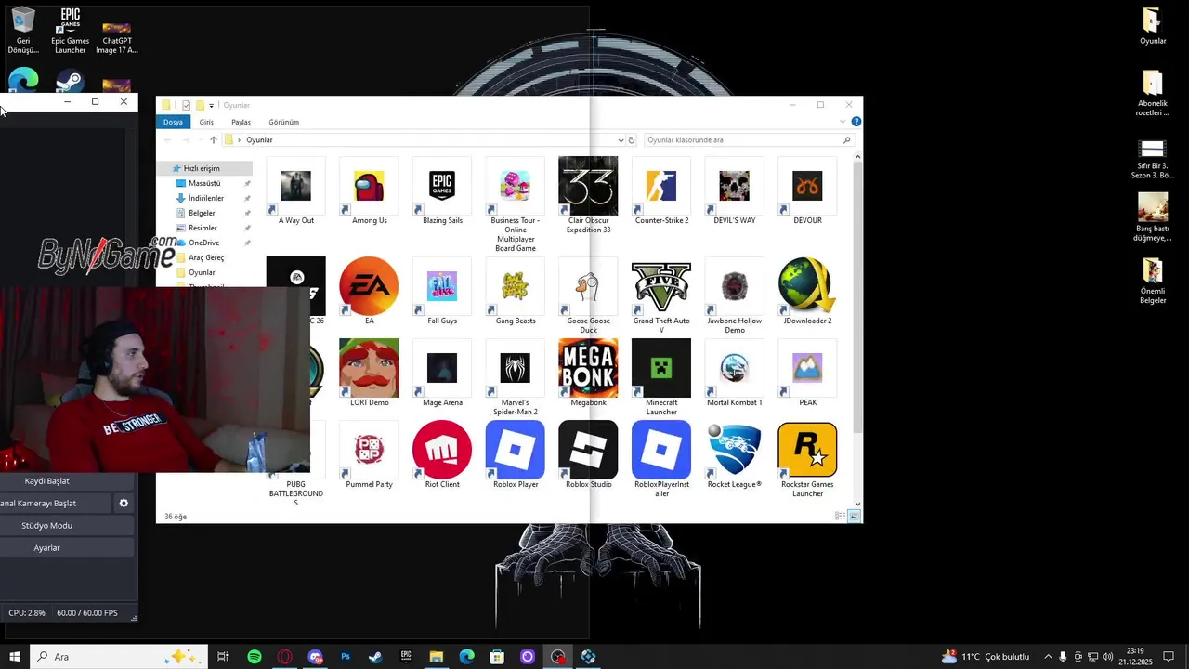Select the Minecraft Launcher shortcut

(661, 378)
